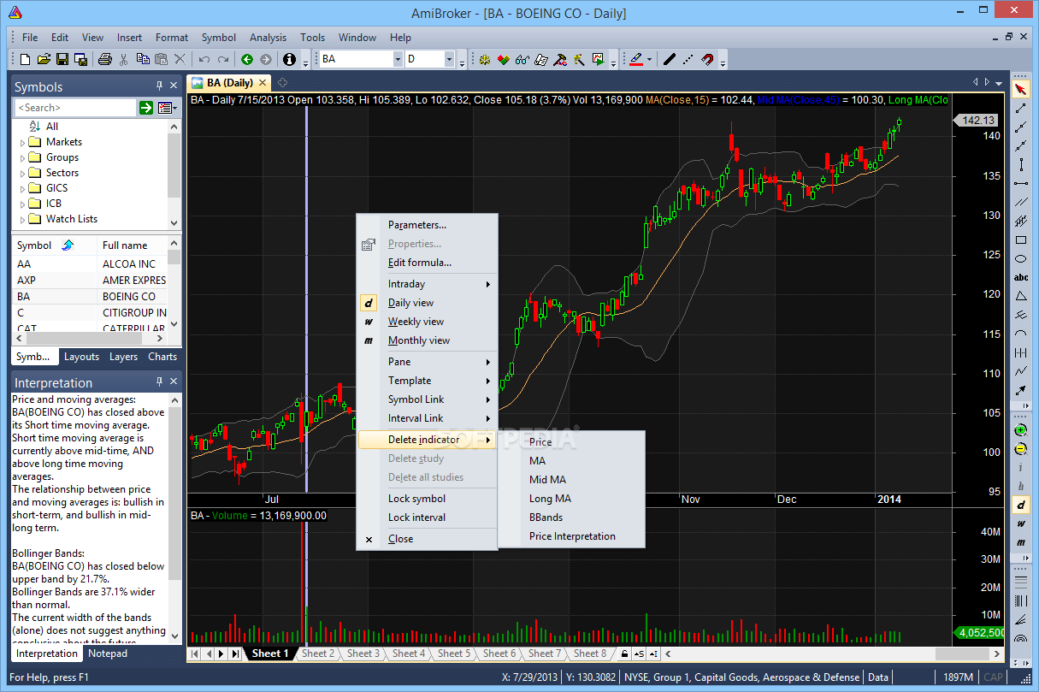Switch to daily interval via side toolbar d
The height and width of the screenshot is (692, 1039).
[1020, 505]
